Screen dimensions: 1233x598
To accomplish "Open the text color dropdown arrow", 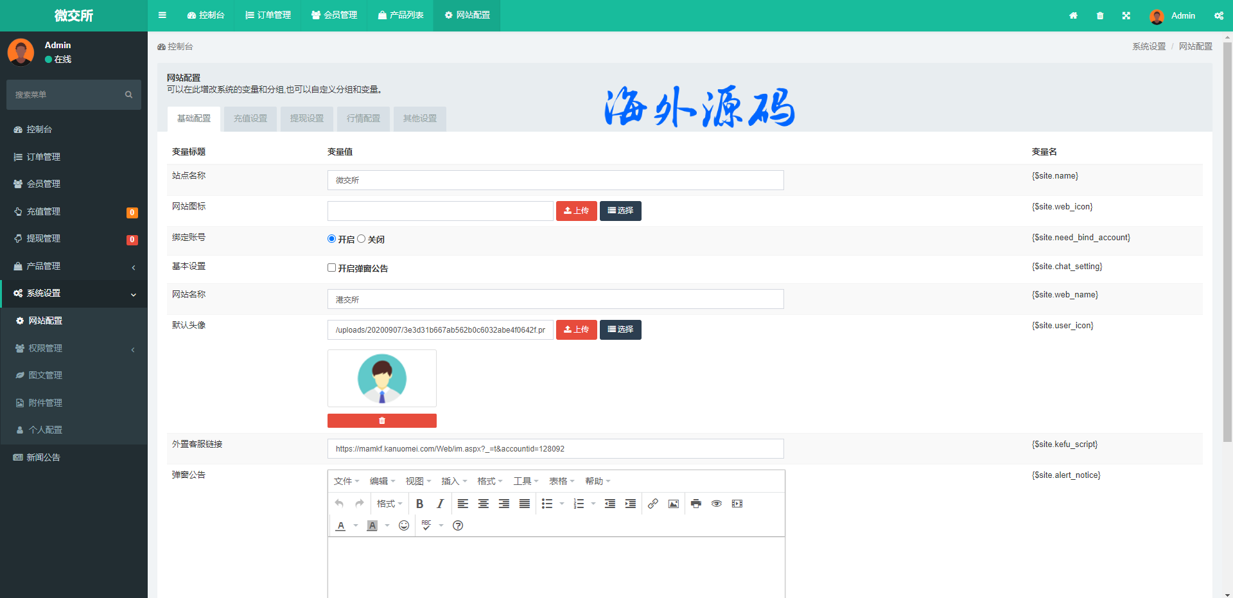I will click(356, 526).
